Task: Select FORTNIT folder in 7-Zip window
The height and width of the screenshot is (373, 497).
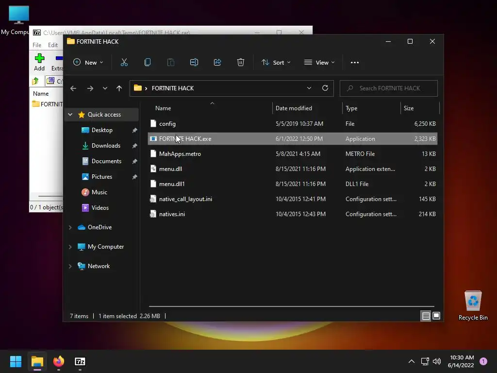Action: pyautogui.click(x=48, y=104)
